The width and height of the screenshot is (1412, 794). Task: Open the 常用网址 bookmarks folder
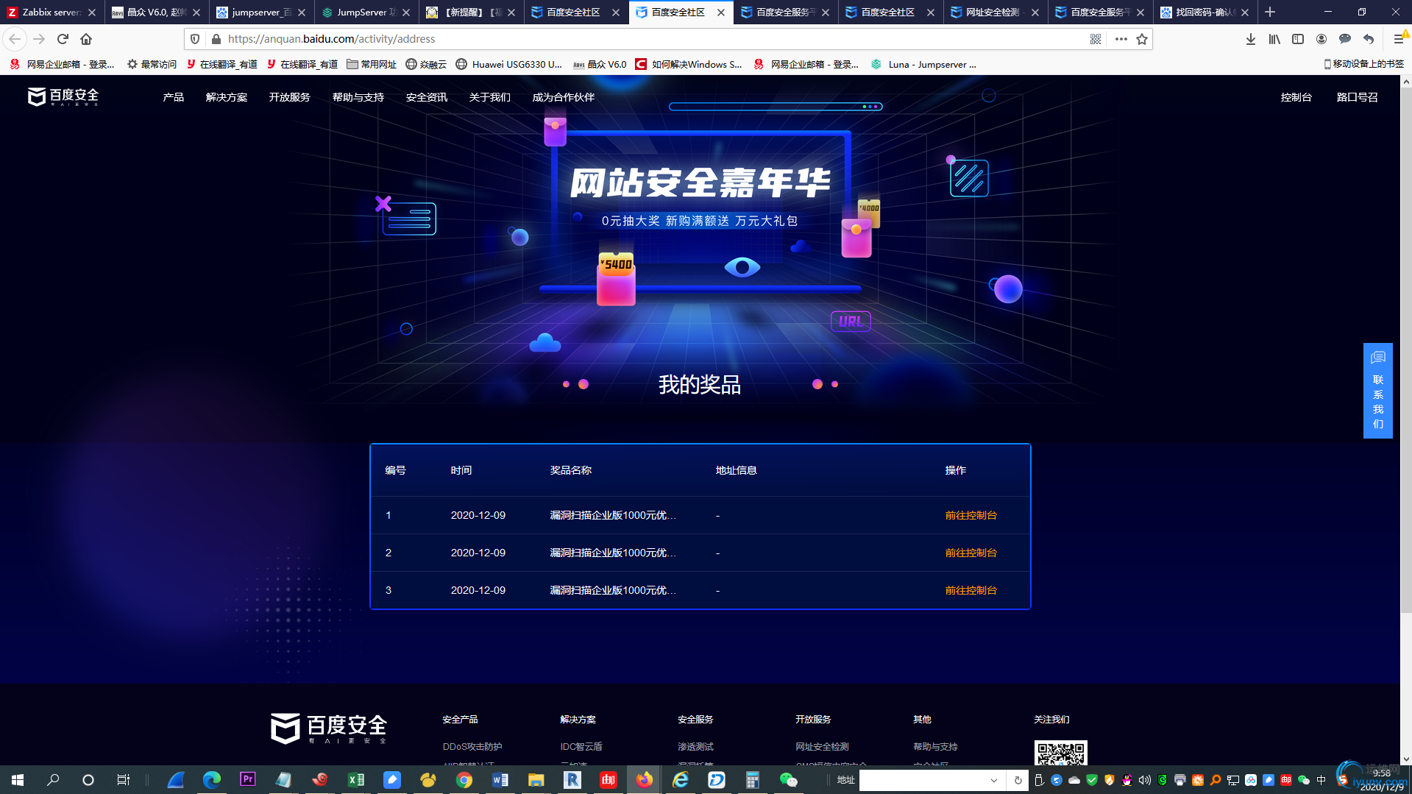[x=372, y=64]
